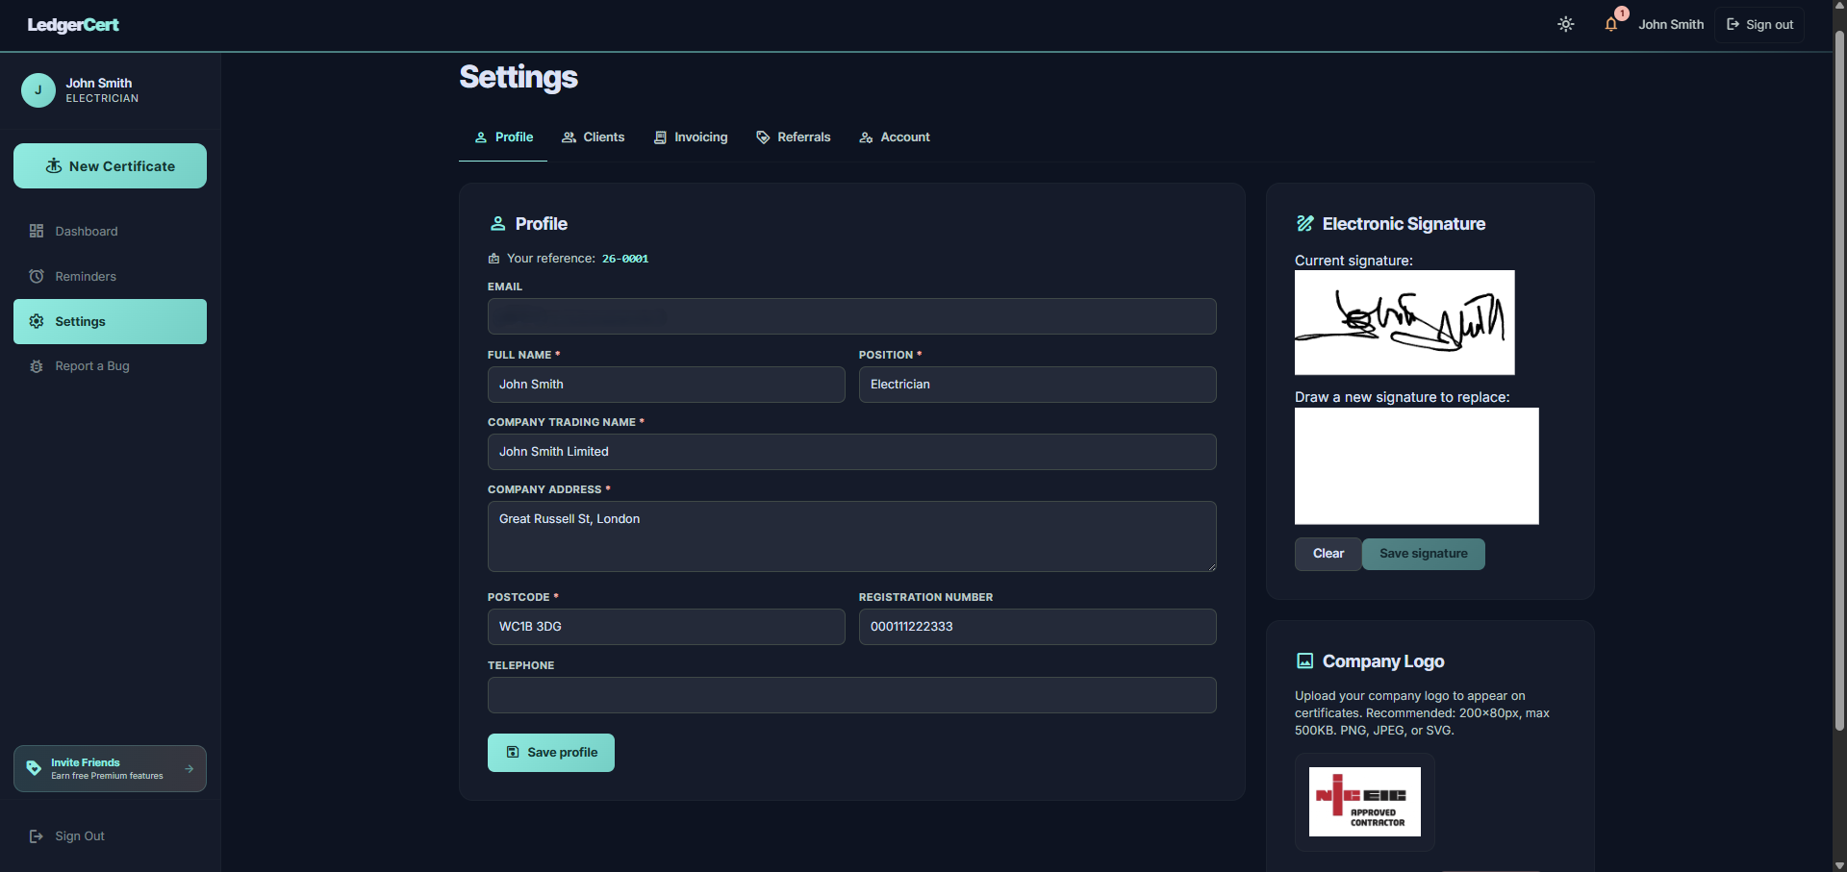Click the Save profile button
Image resolution: width=1847 pixels, height=872 pixels.
(x=550, y=752)
